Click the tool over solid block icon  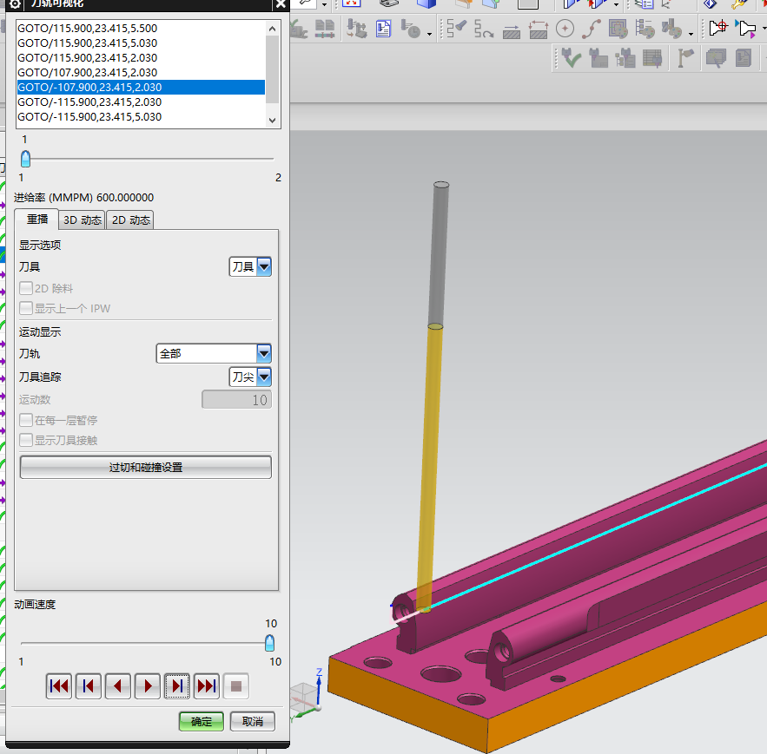(598, 58)
